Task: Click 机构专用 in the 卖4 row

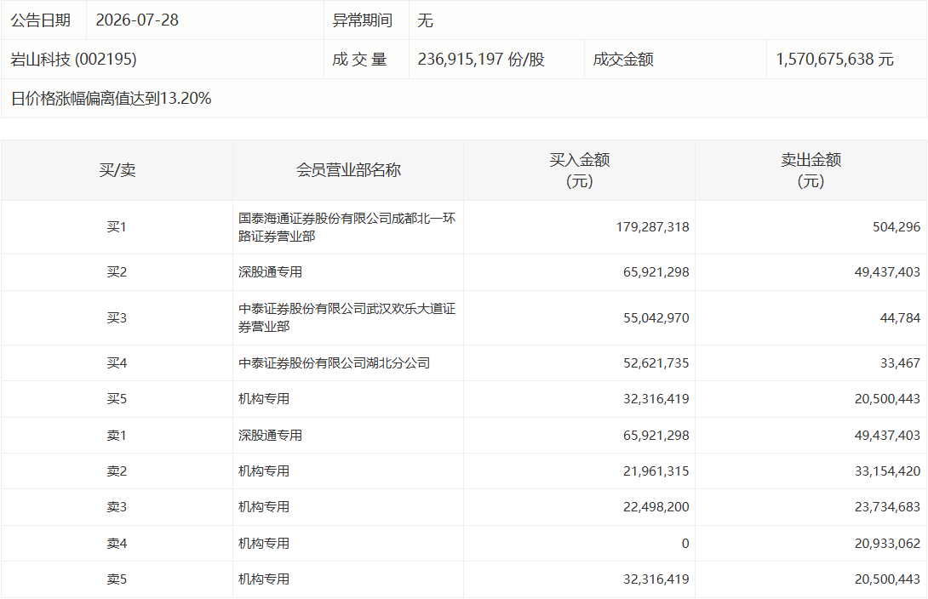Action: [x=264, y=544]
